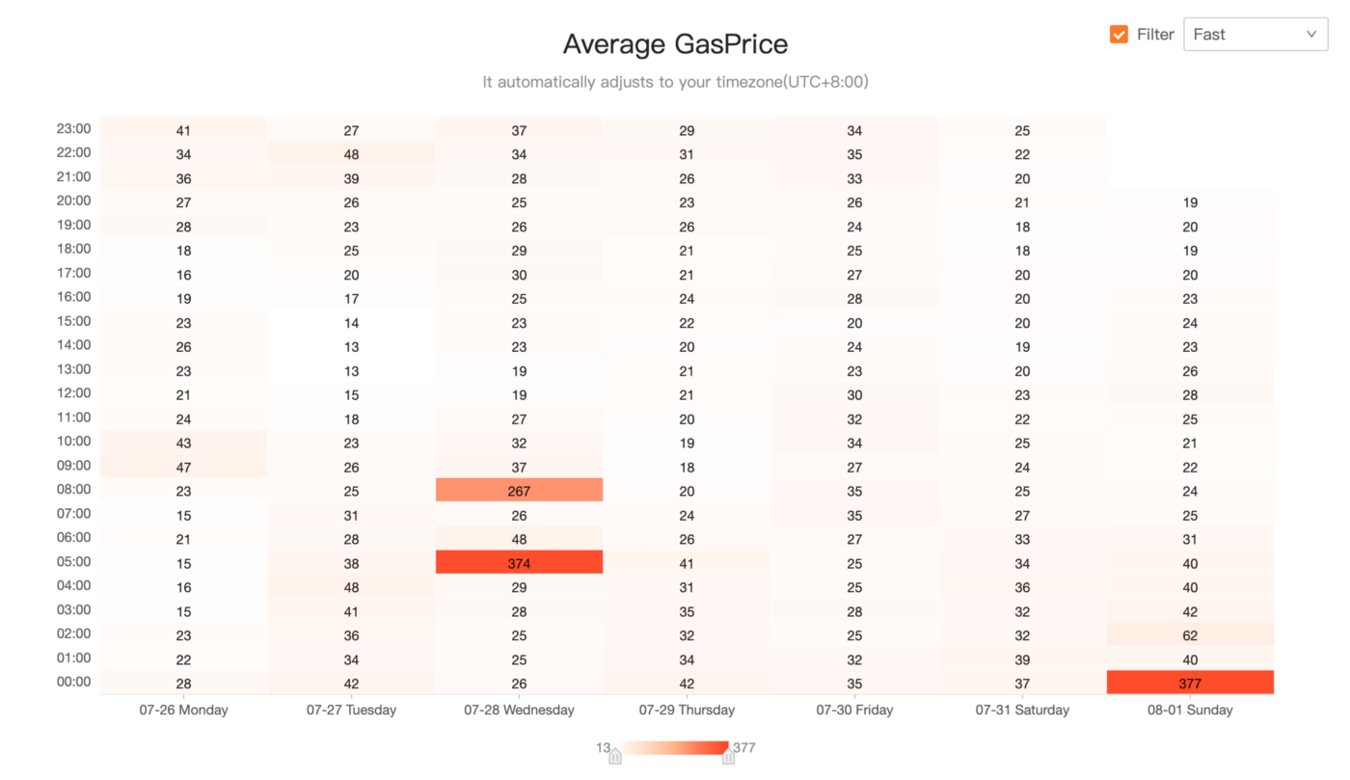Click the 23:00 time axis label

(x=73, y=128)
